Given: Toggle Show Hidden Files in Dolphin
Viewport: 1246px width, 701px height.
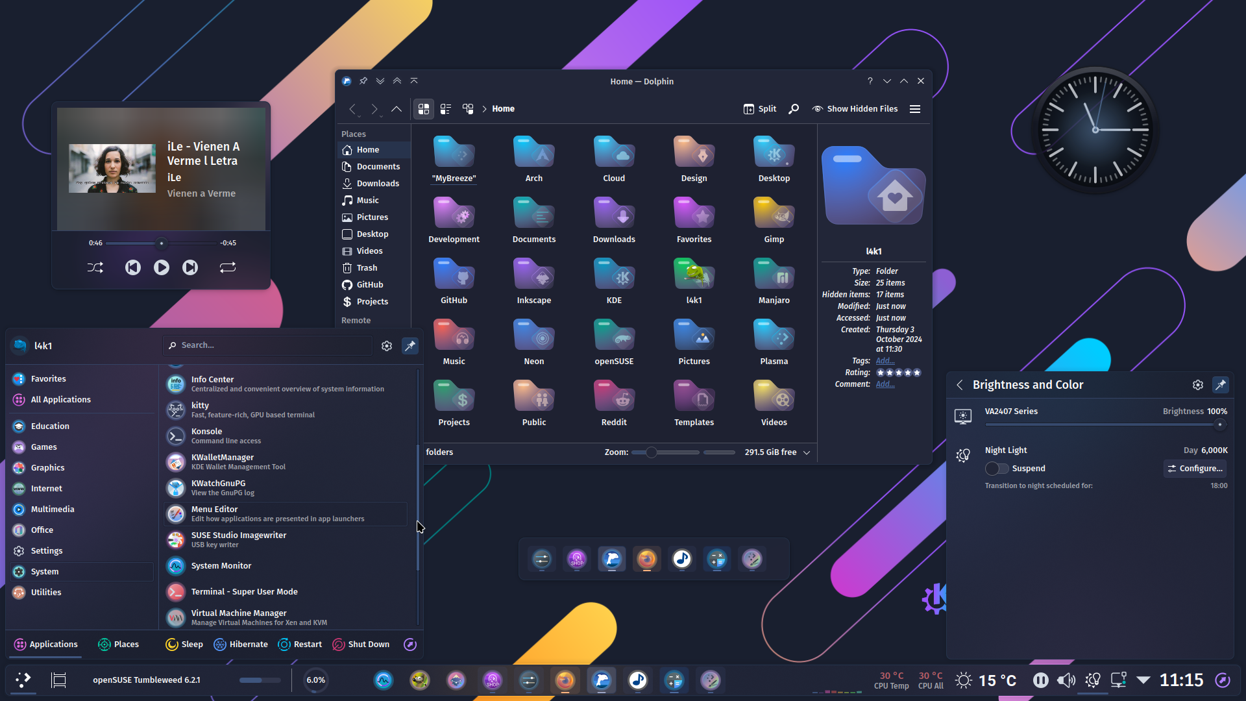Looking at the screenshot, I should pos(855,109).
